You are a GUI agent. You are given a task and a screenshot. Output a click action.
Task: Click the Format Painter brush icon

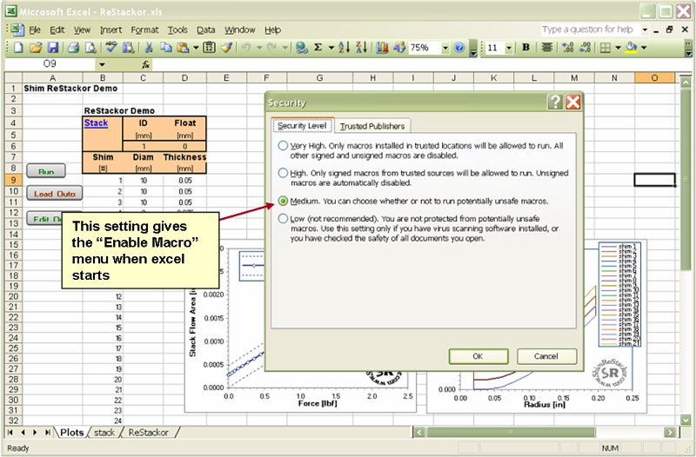(x=227, y=48)
